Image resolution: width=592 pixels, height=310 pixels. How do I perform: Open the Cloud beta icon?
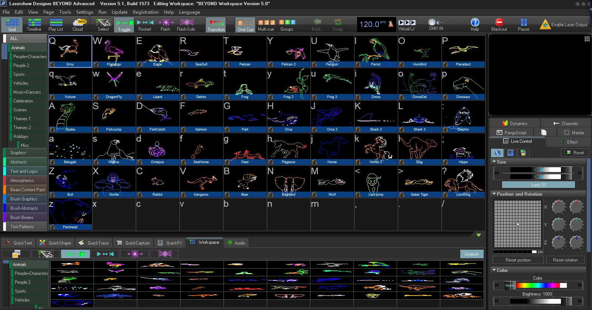[x=78, y=24]
